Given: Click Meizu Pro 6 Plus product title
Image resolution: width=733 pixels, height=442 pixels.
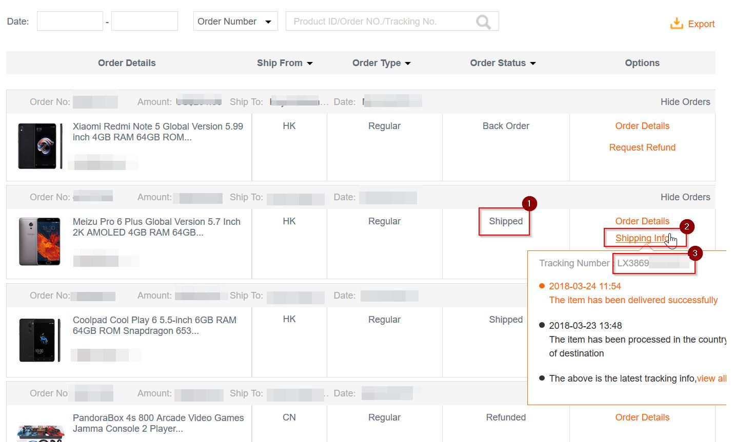Looking at the screenshot, I should point(156,227).
